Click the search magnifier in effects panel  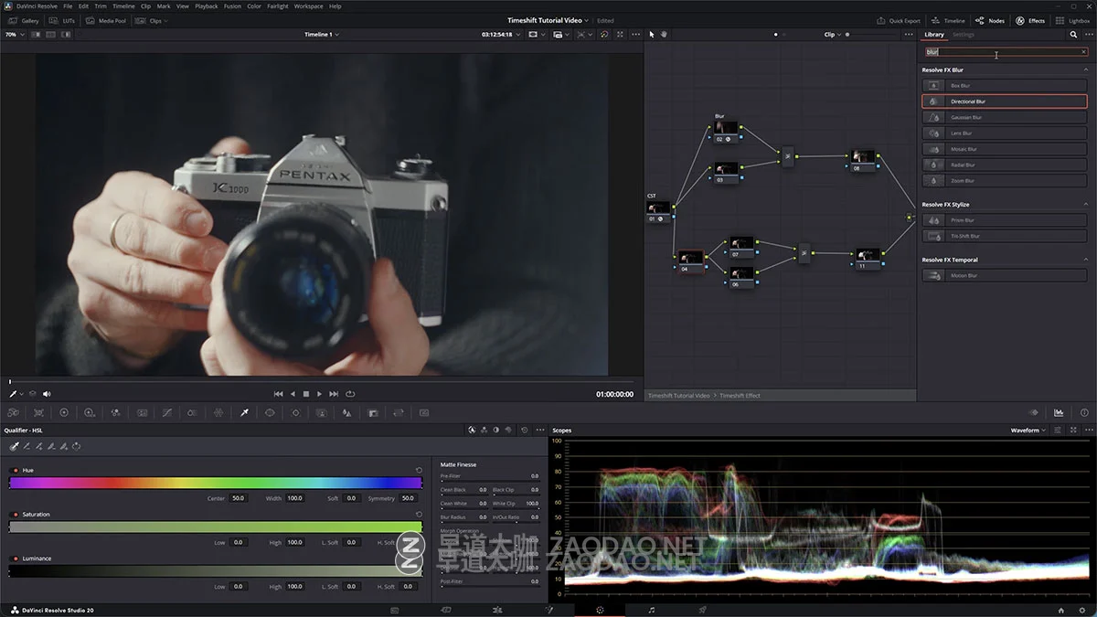(1073, 35)
